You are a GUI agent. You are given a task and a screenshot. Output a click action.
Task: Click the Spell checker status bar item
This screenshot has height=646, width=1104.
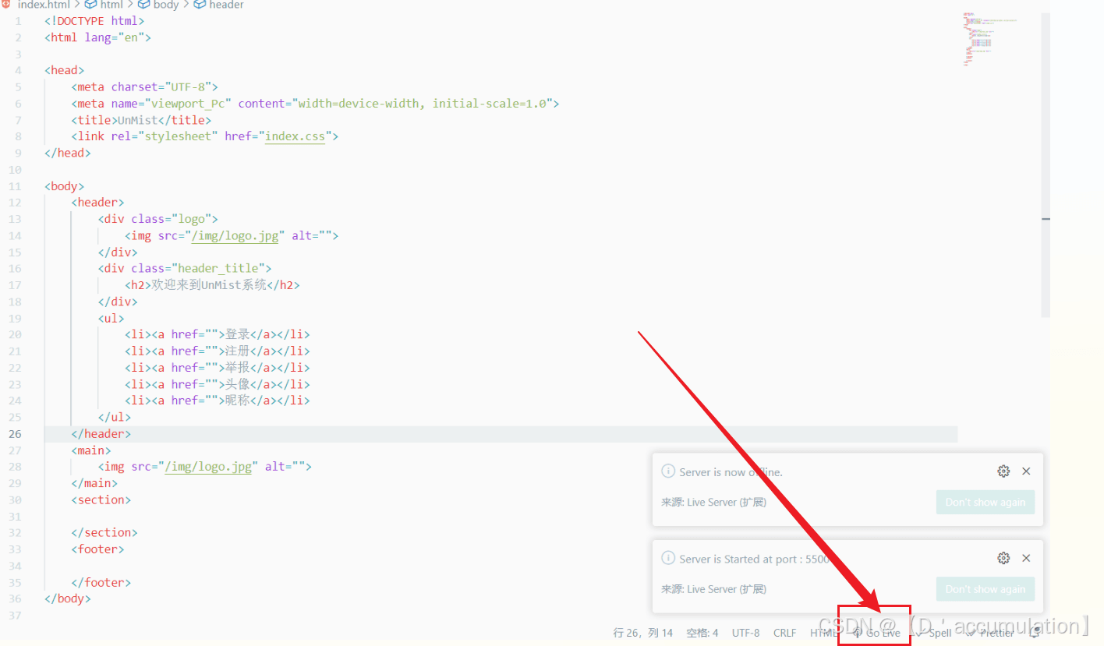(933, 633)
